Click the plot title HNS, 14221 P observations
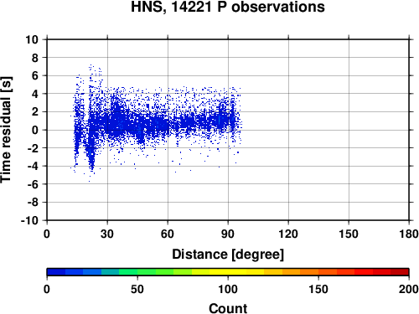Image resolution: width=419 pixels, height=314 pixels. click(228, 7)
